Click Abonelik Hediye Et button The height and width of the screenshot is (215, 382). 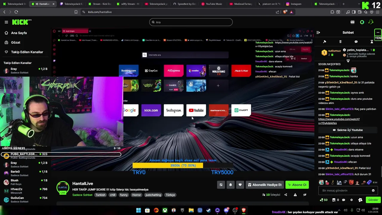click(x=265, y=185)
